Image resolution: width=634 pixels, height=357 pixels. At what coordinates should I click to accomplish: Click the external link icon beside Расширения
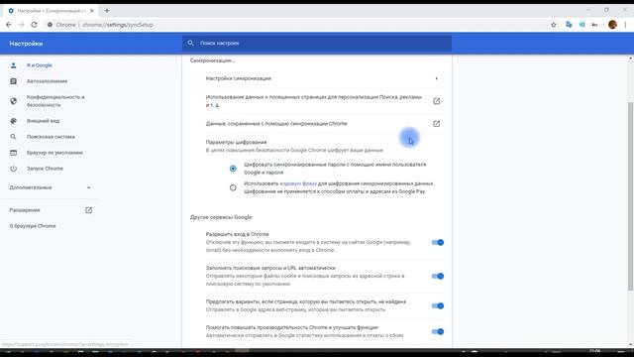pyautogui.click(x=88, y=210)
